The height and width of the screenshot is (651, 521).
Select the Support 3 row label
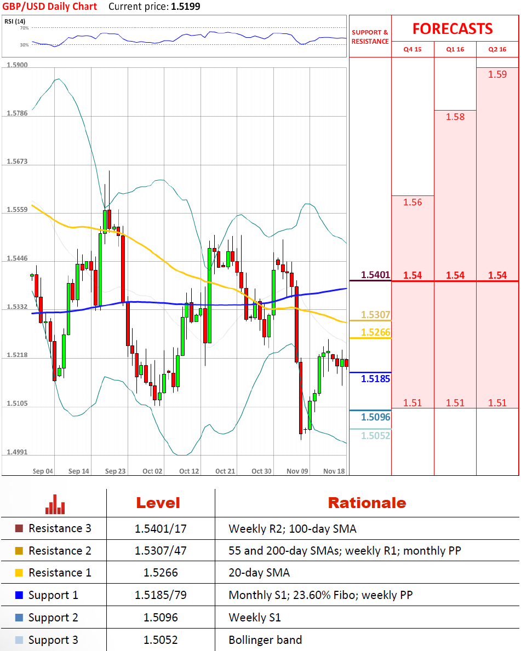point(53,640)
